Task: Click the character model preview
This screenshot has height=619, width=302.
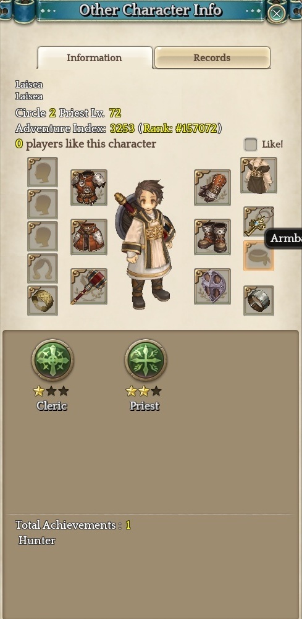Action: (146, 244)
